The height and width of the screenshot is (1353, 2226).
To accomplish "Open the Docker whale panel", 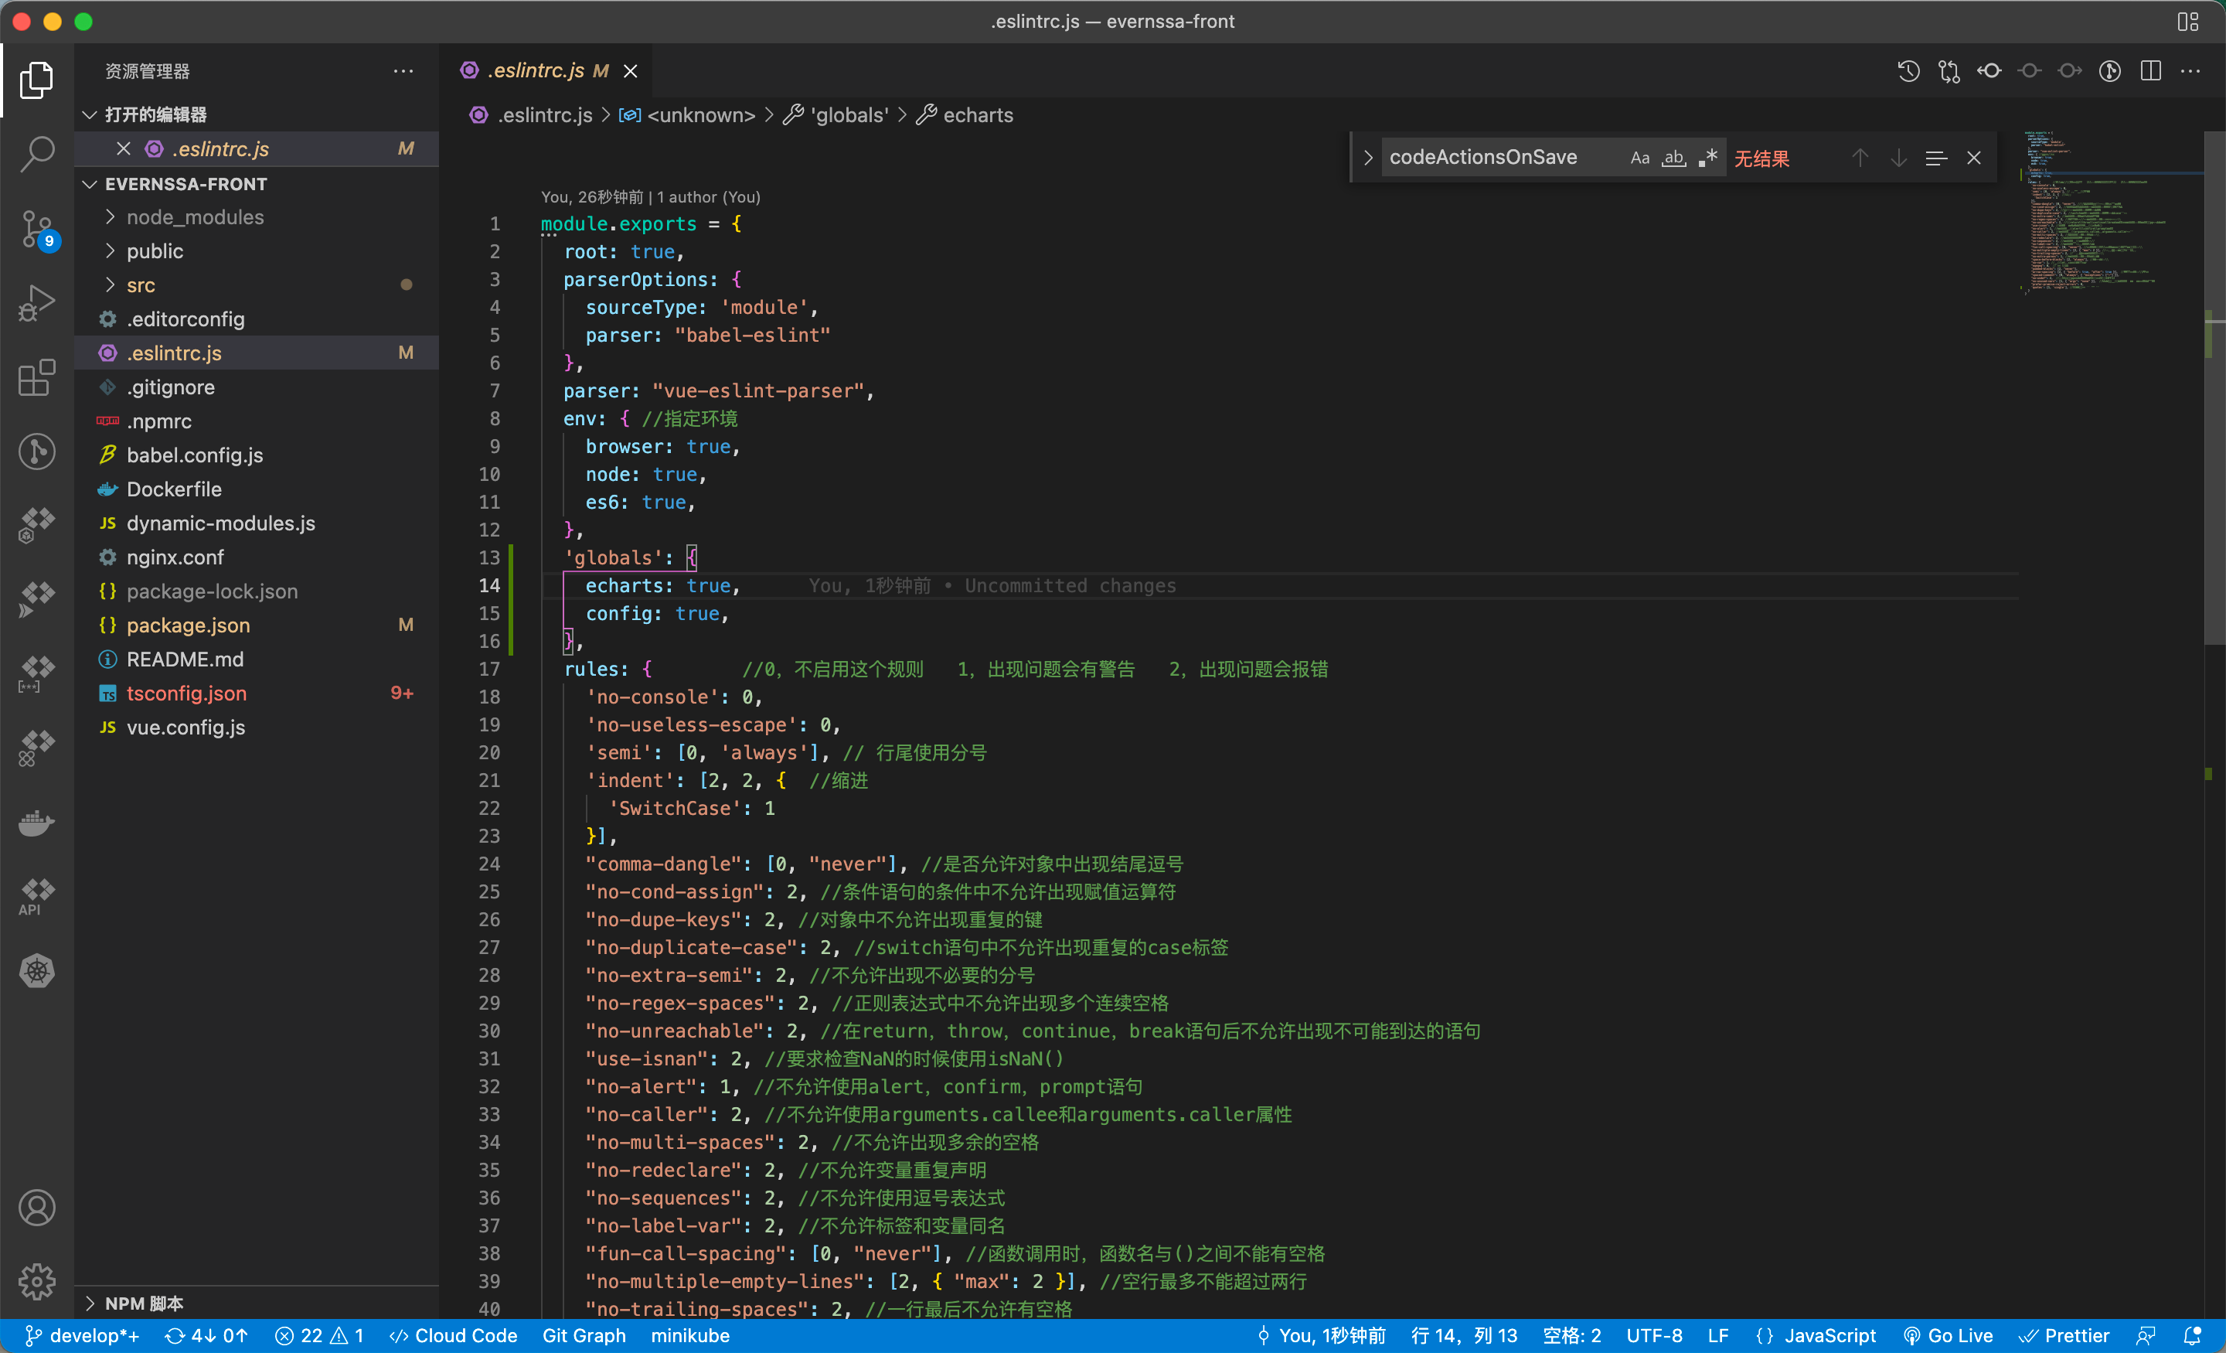I will (37, 823).
